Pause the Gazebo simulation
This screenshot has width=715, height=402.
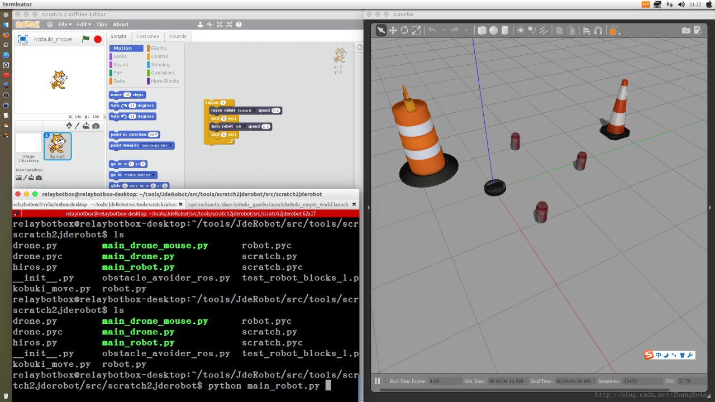coord(378,381)
